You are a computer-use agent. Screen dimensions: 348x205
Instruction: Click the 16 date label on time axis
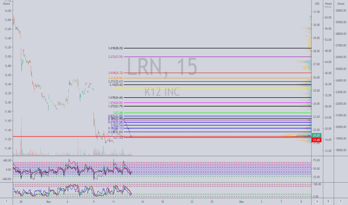pyautogui.click(x=143, y=202)
